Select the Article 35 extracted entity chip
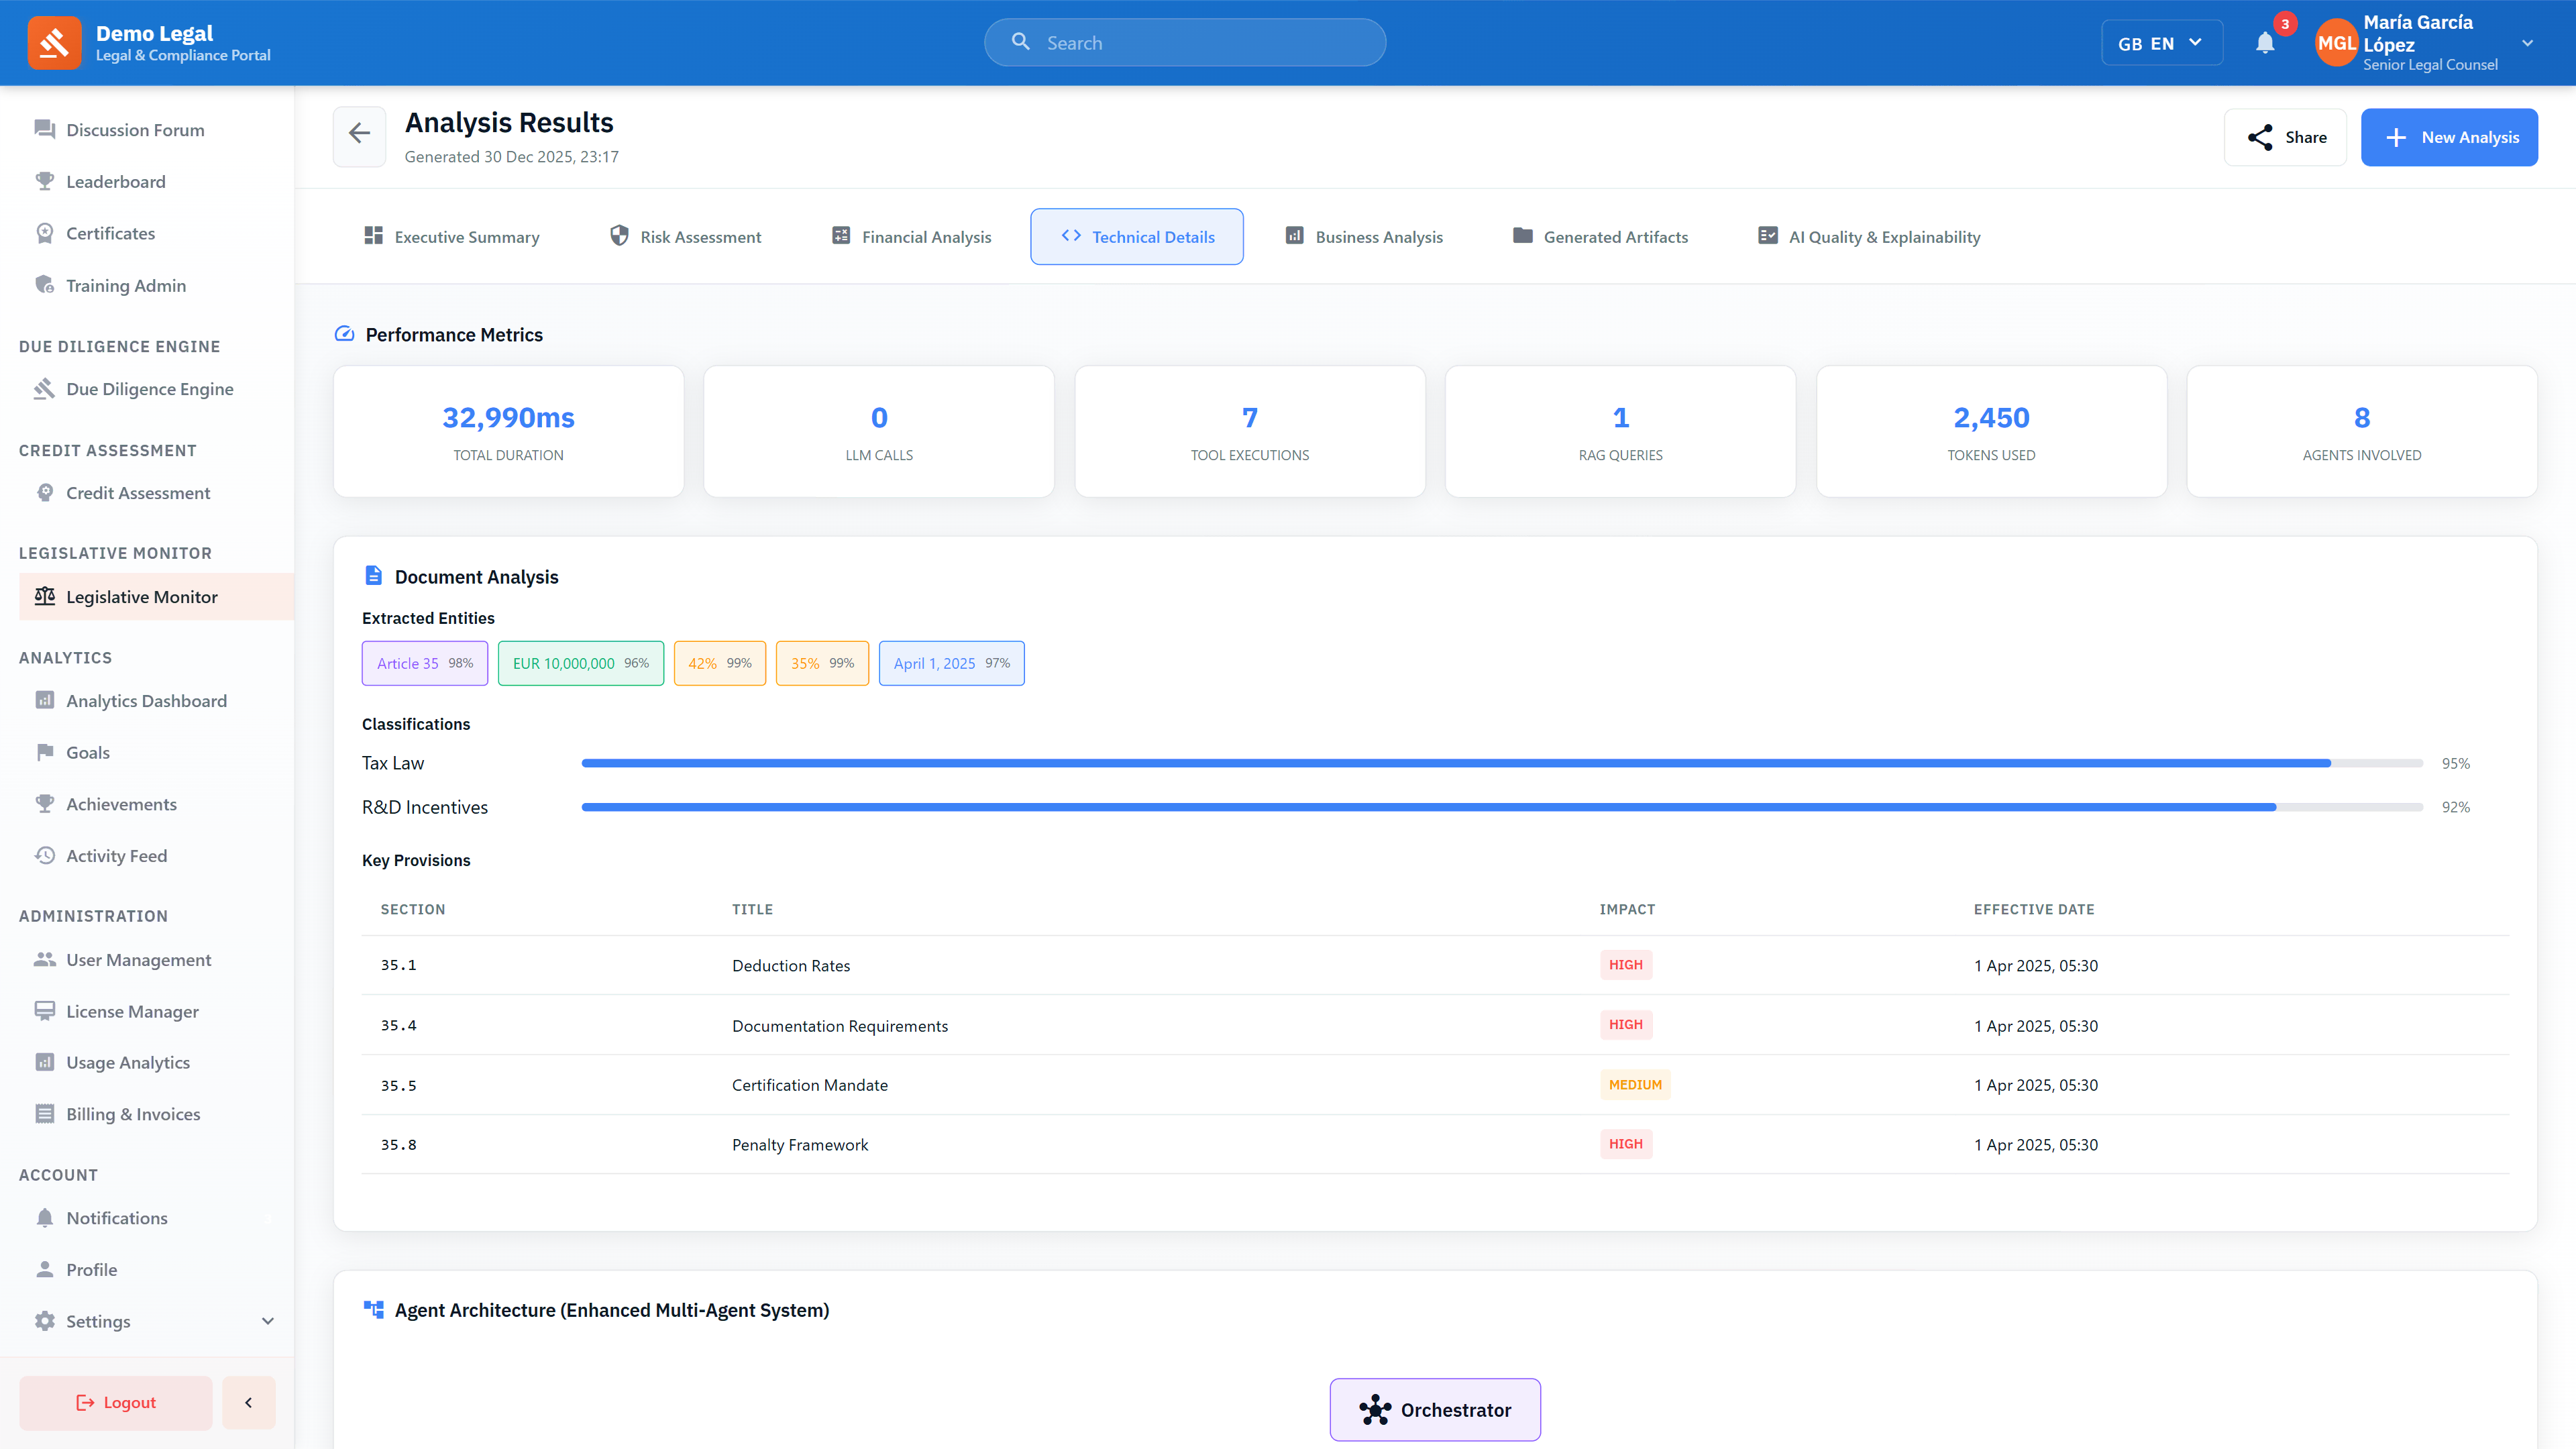Viewport: 2576px width, 1449px height. pyautogui.click(x=424, y=662)
